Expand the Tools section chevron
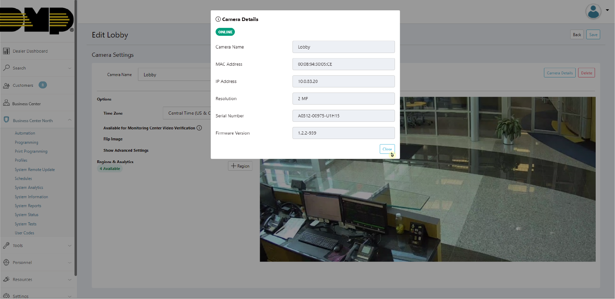The image size is (615, 299). coord(70,246)
